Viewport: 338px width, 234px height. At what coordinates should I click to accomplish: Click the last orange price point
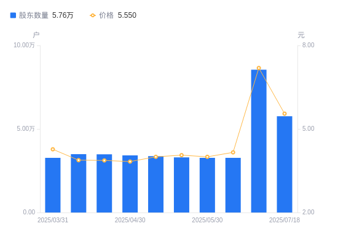coord(285,114)
